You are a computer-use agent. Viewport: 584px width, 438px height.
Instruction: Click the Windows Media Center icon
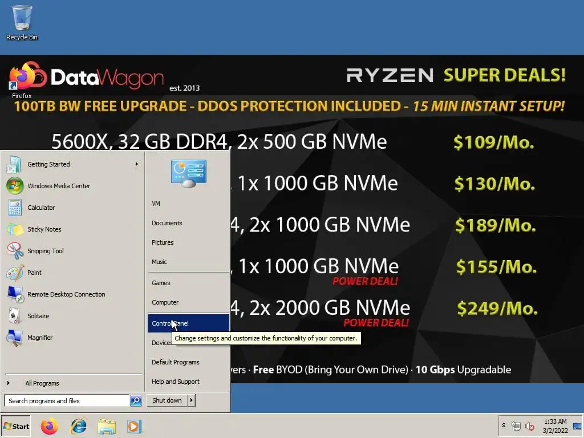[x=14, y=186]
